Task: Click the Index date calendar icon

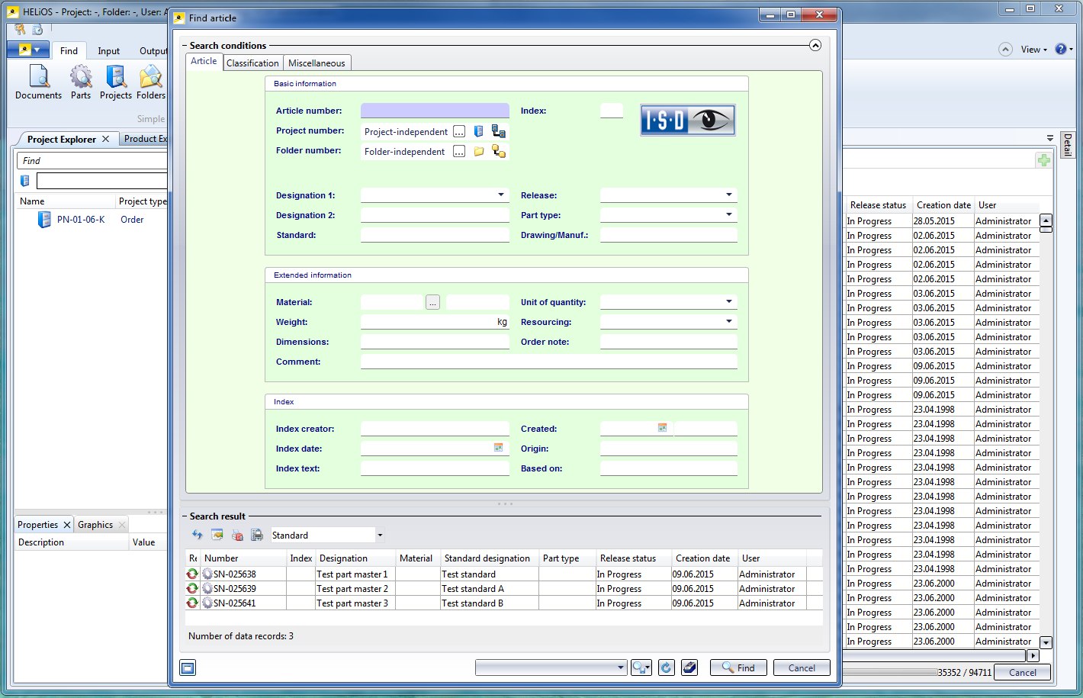Action: (x=498, y=448)
